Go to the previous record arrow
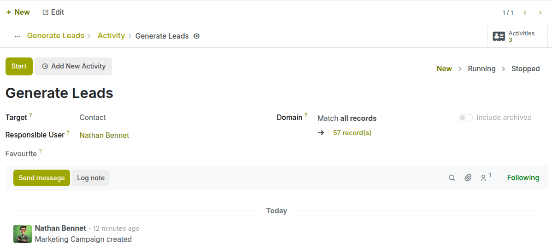This screenshot has width=552, height=251. pyautogui.click(x=525, y=13)
